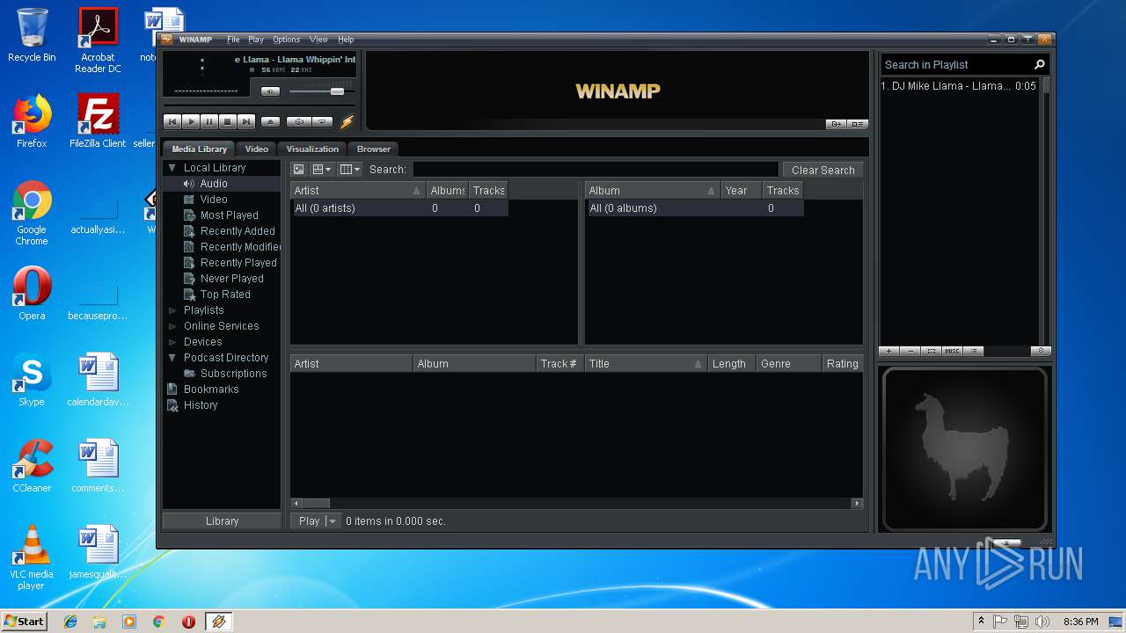
Task: Click the Previous track button in Winamp
Action: (x=172, y=122)
